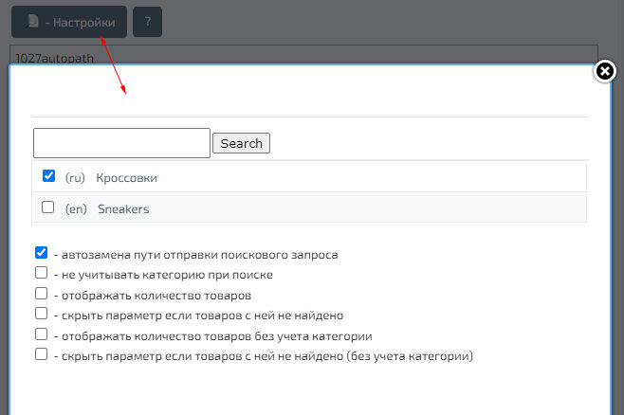This screenshot has height=415, width=624.
Task: Open help with the ? button
Action: click(x=147, y=22)
